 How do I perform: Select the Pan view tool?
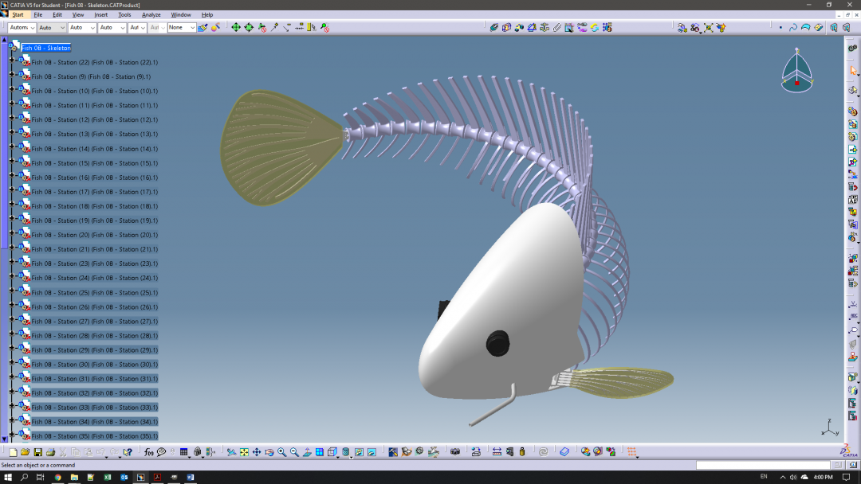pos(256,454)
